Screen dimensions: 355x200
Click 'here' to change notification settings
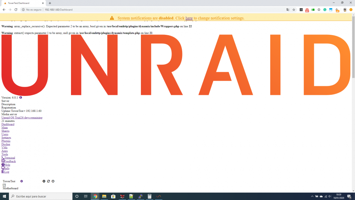[x=189, y=18]
